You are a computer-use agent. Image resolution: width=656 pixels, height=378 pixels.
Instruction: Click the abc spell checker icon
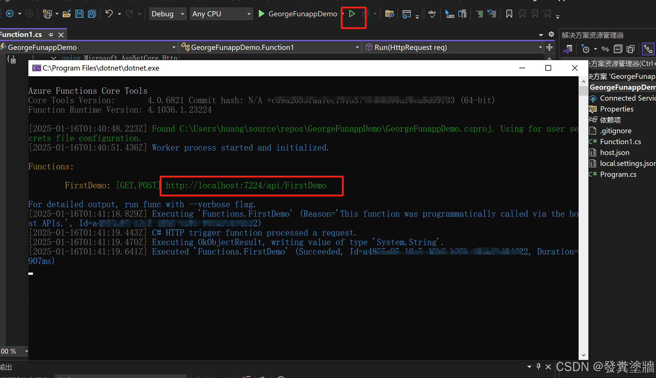[432, 14]
